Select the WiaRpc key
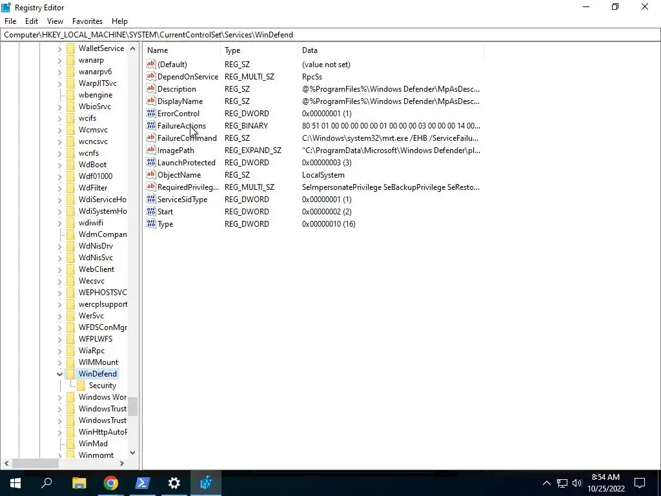This screenshot has width=661, height=496. pos(92,351)
